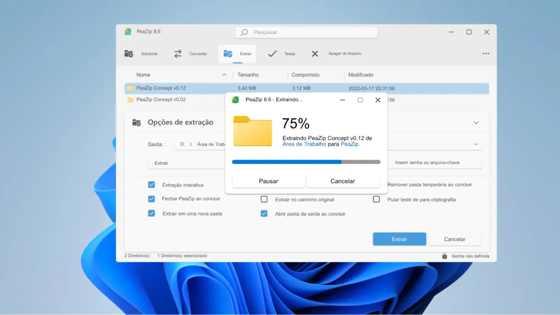The height and width of the screenshot is (315, 560).
Task: Click the 3,12 MB compressed value
Action: point(301,88)
